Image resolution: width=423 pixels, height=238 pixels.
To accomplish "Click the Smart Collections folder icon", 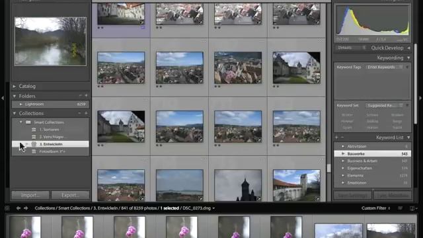I will 28,122.
